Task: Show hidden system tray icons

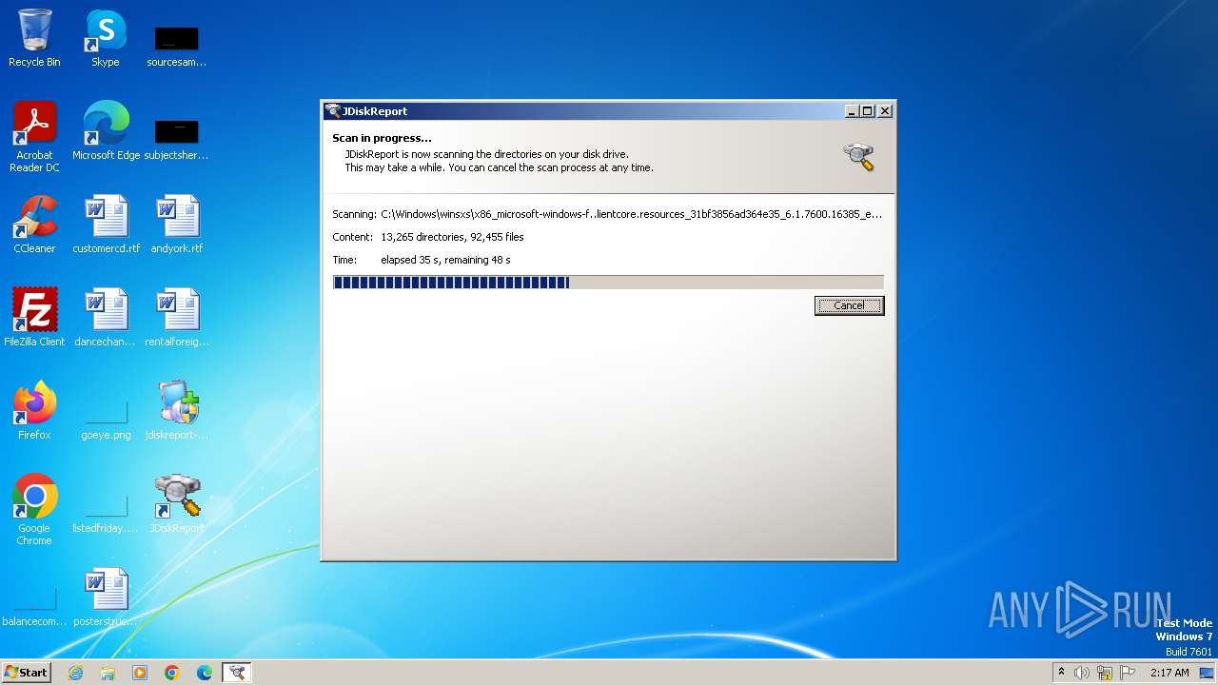Action: pos(1061,673)
